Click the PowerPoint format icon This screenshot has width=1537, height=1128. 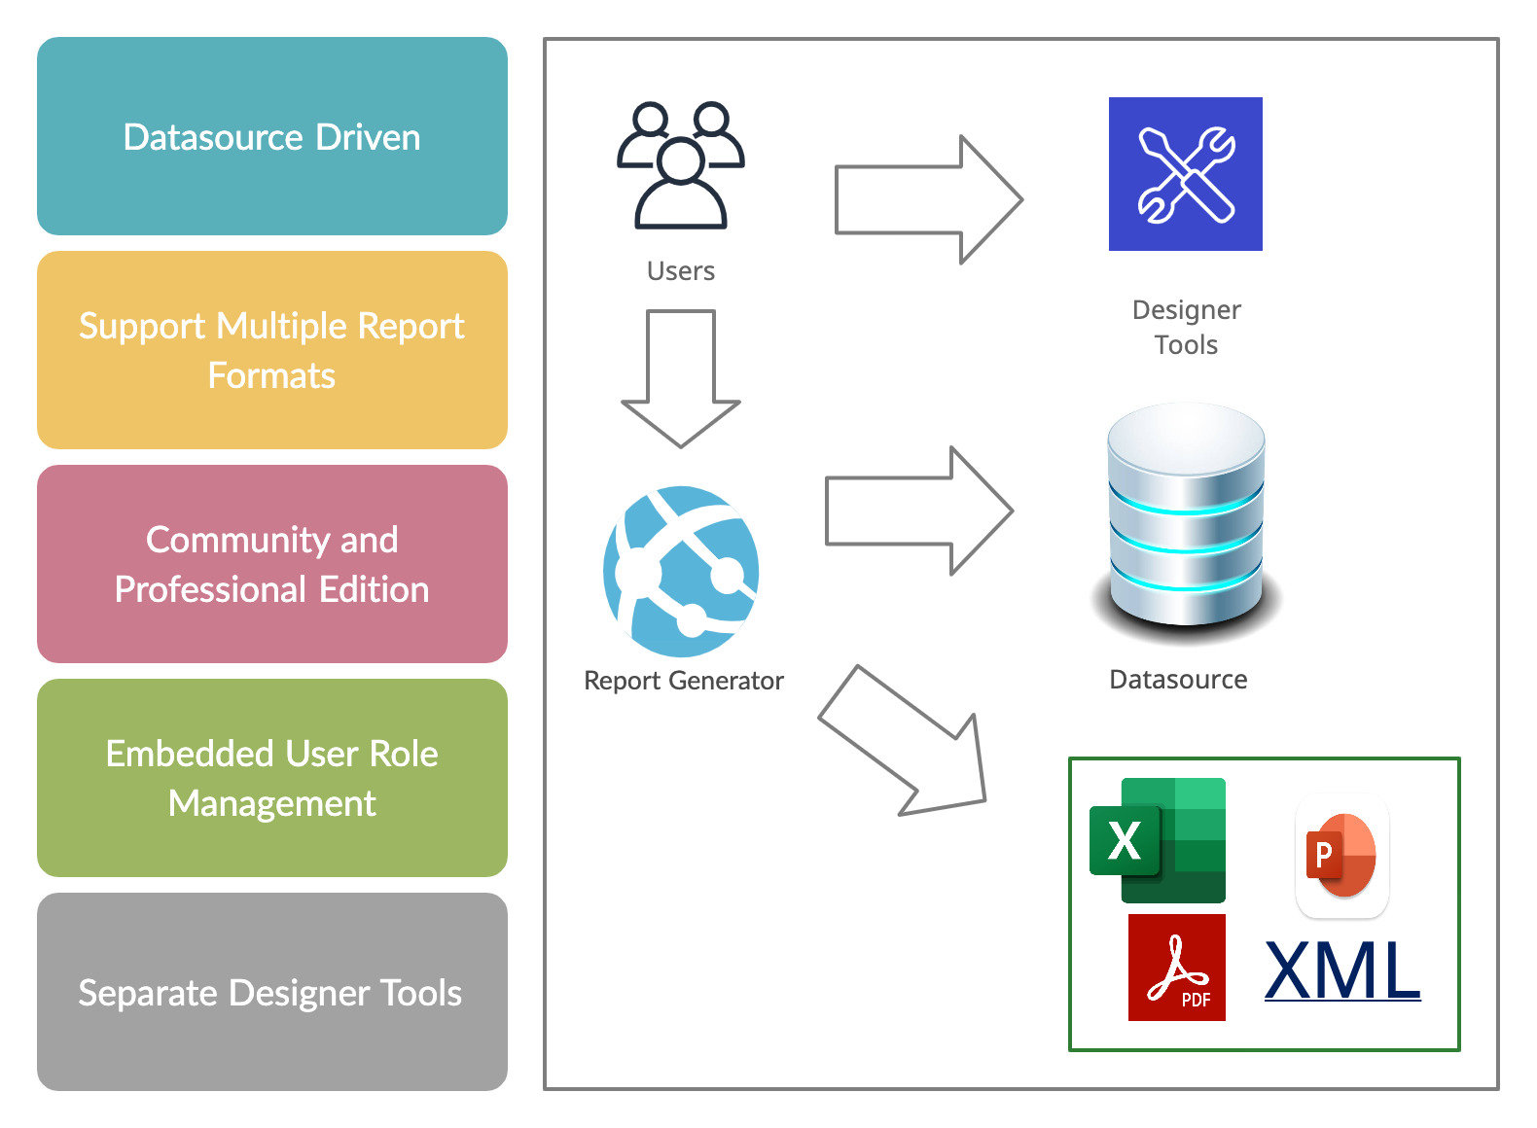(1342, 856)
